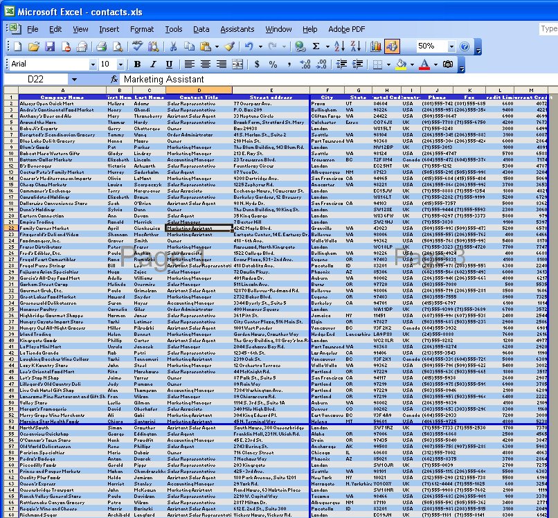The width and height of the screenshot is (558, 518).
Task: Create a new blank workbook
Action: pyautogui.click(x=17, y=46)
